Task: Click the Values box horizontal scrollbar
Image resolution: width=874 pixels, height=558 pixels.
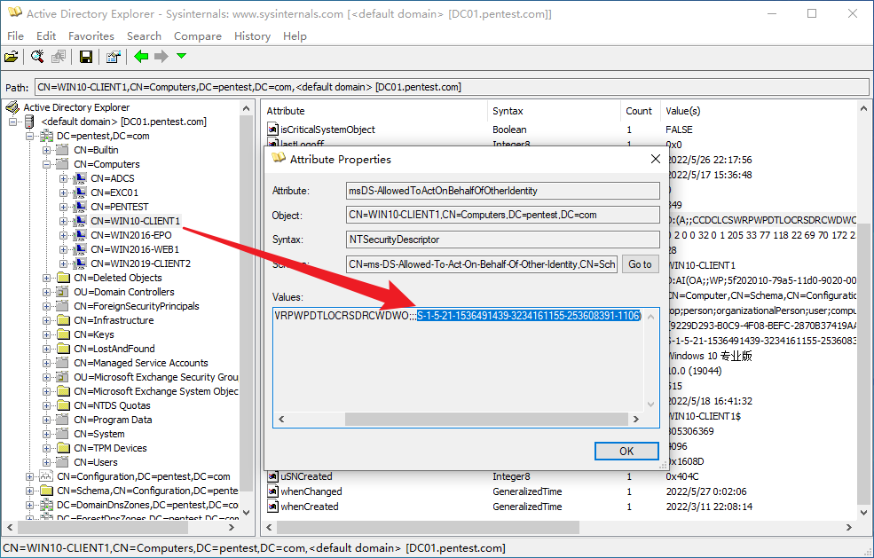Action: point(486,420)
